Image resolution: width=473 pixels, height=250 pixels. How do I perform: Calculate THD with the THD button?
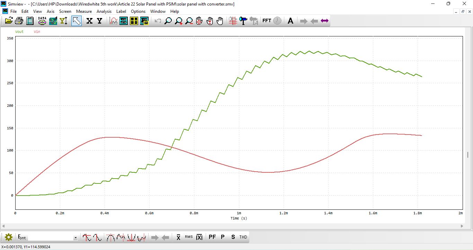(243, 237)
